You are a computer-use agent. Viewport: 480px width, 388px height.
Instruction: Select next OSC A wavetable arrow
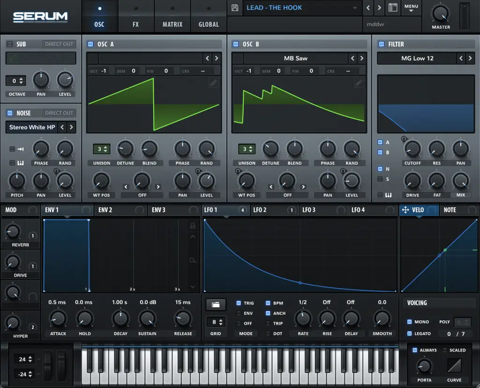coord(217,58)
